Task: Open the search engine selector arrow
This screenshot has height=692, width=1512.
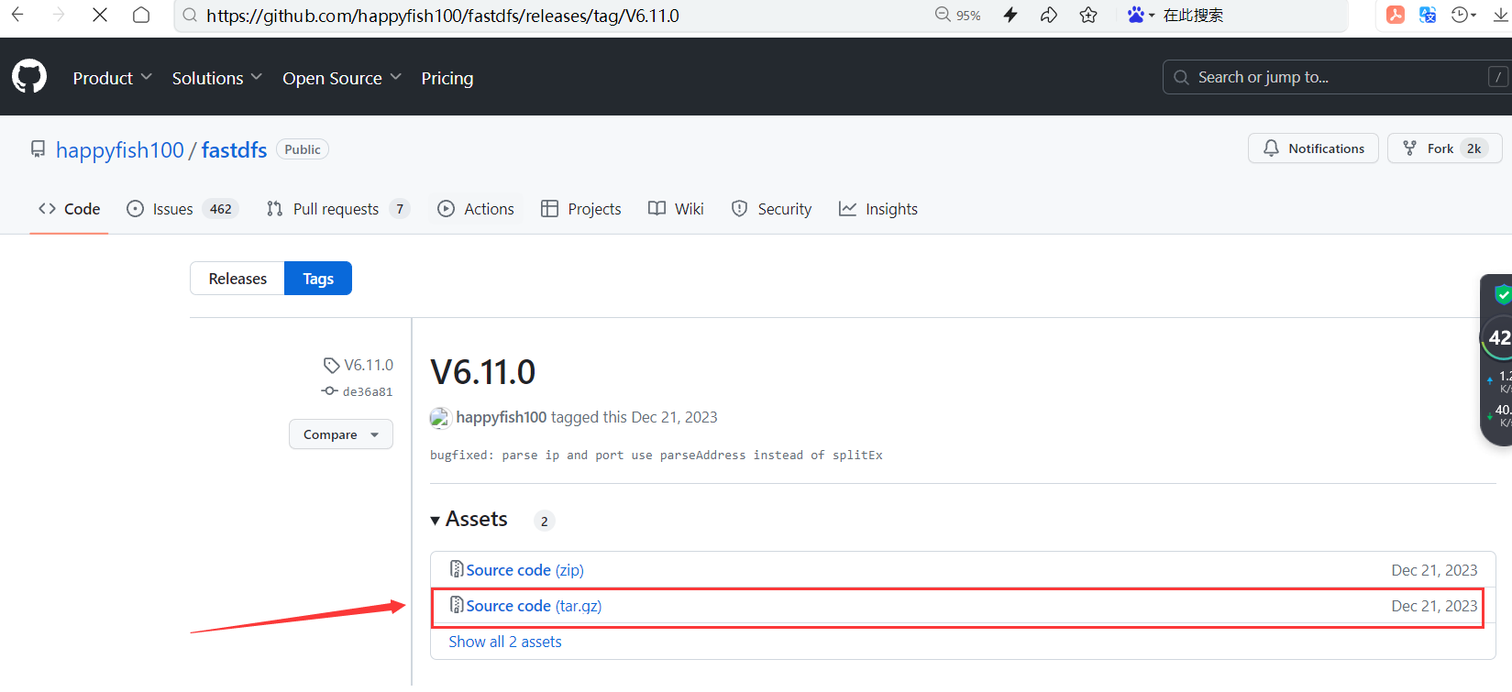Action: pyautogui.click(x=1152, y=16)
